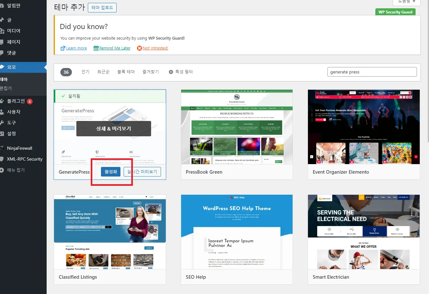
Task: Click the calendar icon before Remind Me Later
Action: pyautogui.click(x=96, y=48)
